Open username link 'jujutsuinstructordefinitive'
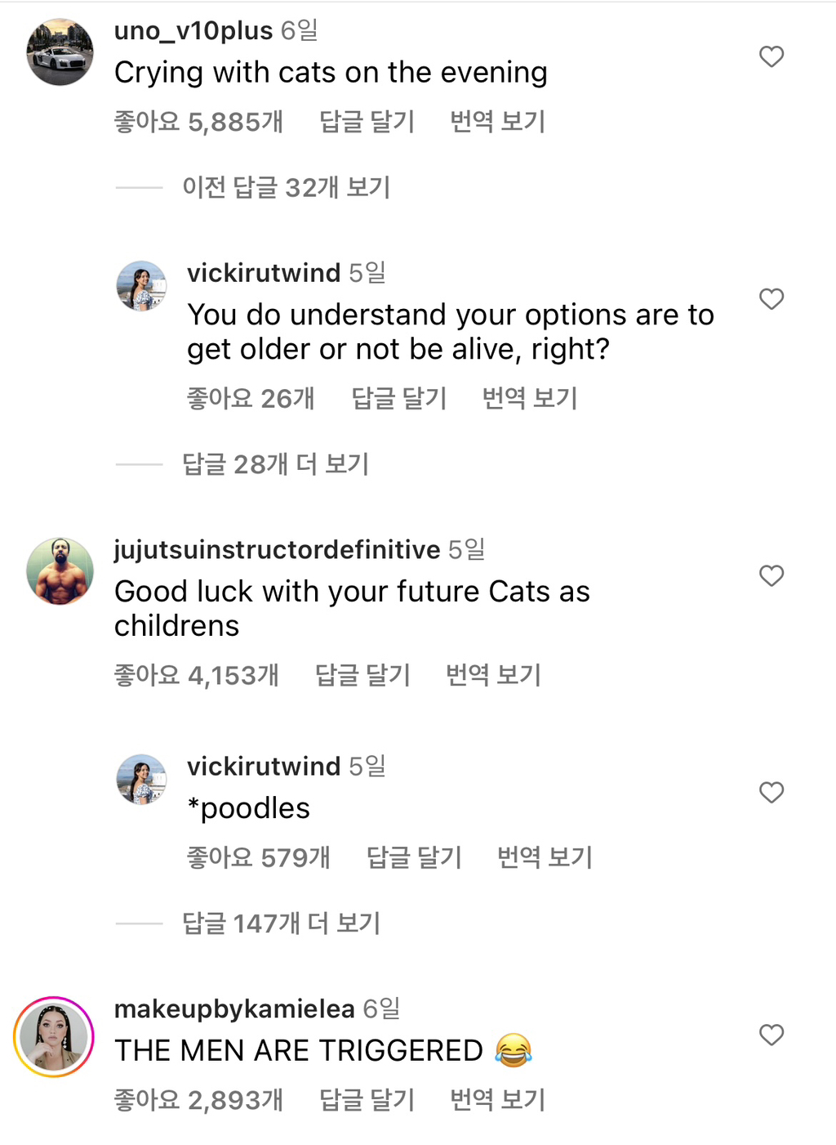 (x=277, y=550)
